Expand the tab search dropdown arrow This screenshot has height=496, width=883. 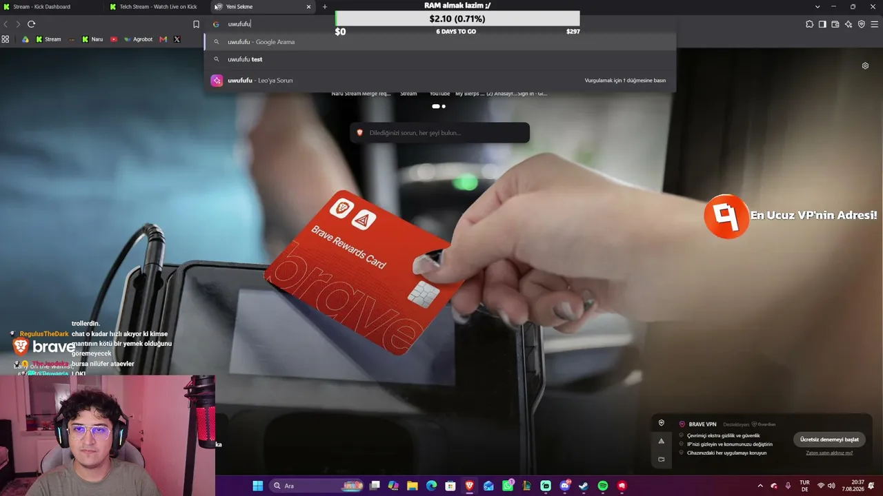(817, 7)
